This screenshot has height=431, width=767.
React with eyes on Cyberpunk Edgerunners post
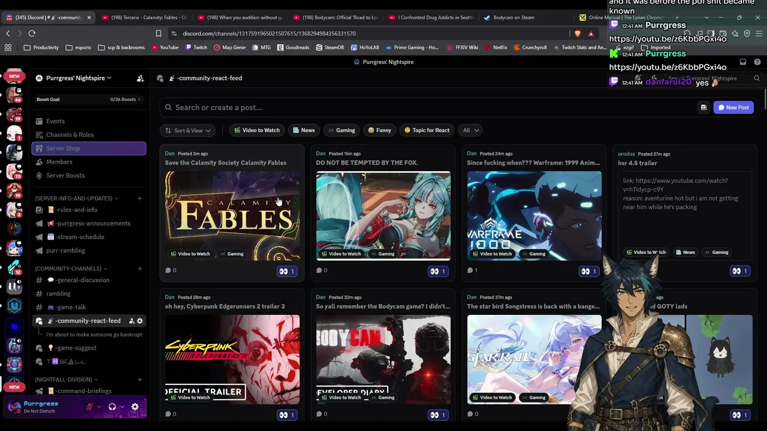(288, 415)
